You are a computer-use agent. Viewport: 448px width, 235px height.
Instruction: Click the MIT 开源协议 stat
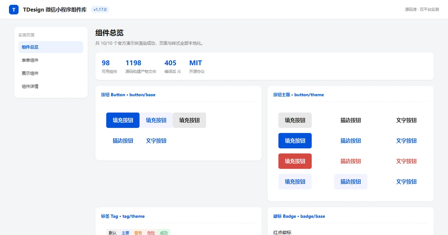(x=197, y=66)
